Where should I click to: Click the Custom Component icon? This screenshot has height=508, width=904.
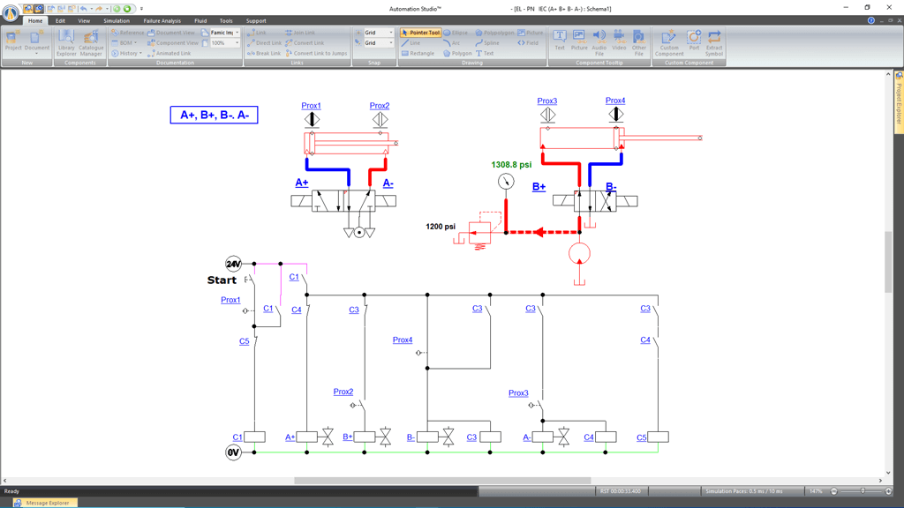(668, 41)
